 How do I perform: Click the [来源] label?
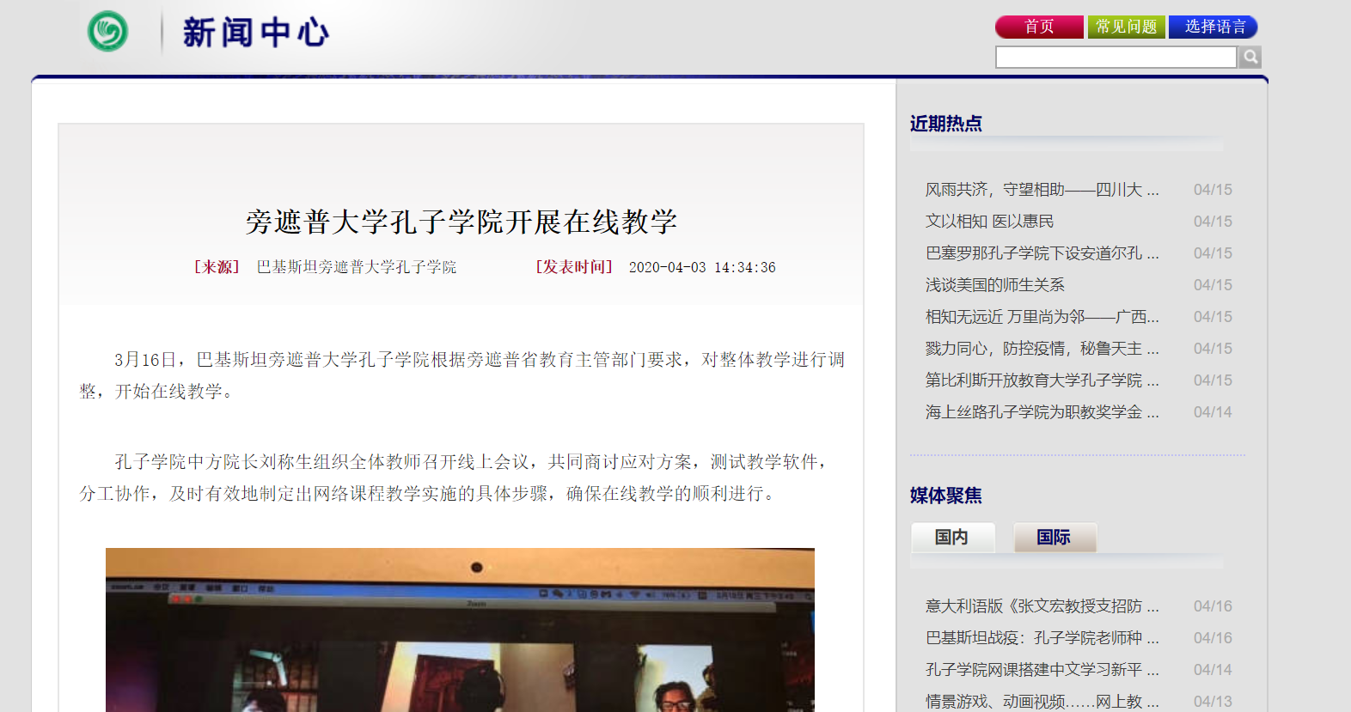click(x=217, y=267)
